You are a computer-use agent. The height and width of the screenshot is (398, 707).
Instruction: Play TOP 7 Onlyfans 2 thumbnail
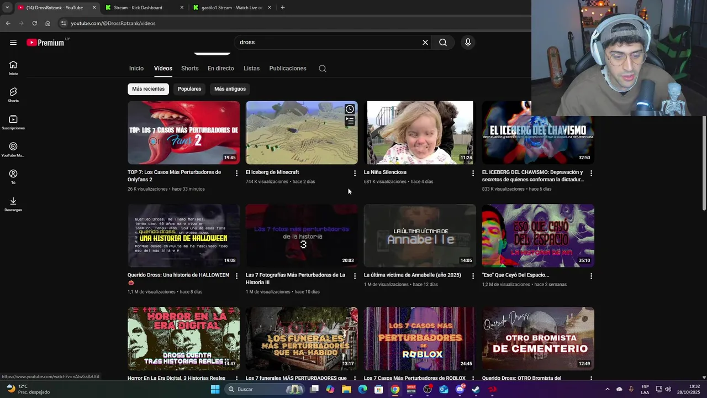(x=183, y=133)
